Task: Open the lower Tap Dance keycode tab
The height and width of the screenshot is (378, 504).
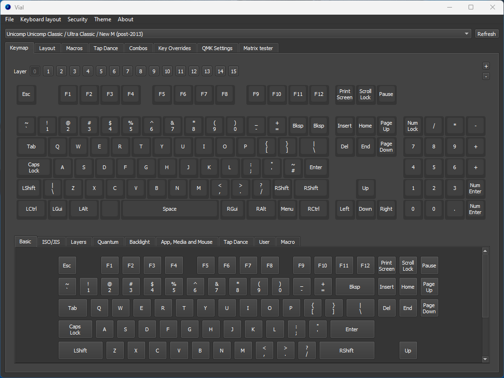Action: (236, 242)
